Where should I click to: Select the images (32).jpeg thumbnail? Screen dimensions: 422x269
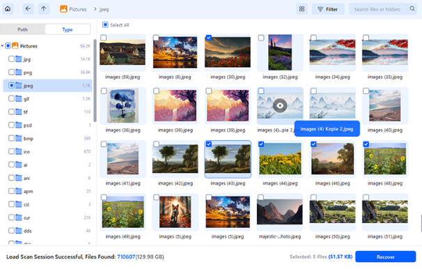click(280, 52)
